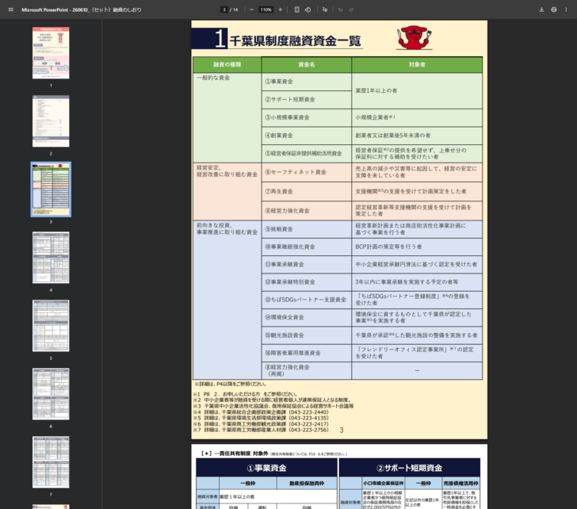The height and width of the screenshot is (509, 577).
Task: Open the more actions menu
Action: coord(566,10)
